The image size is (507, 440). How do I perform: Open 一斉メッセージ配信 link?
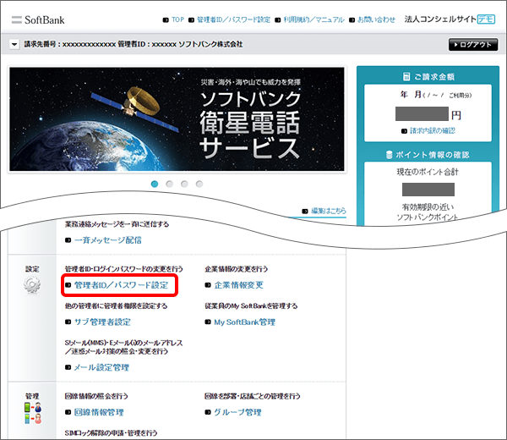(x=108, y=240)
